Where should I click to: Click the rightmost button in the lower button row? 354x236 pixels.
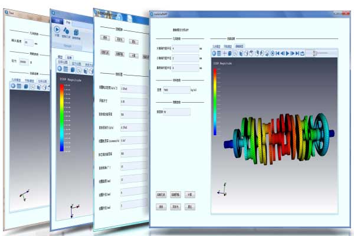(x=190, y=206)
